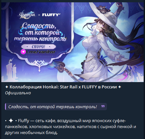This screenshot has height=139, width=145.
Task: Click the sparkle emoji after России
Action: click(120, 87)
